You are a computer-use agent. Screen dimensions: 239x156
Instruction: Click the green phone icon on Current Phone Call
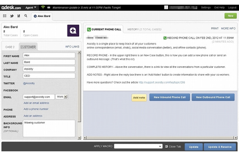point(89,29)
